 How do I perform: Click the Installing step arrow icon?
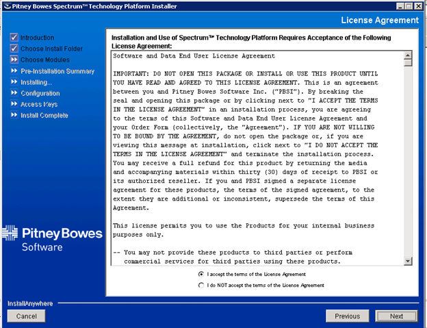14,82
